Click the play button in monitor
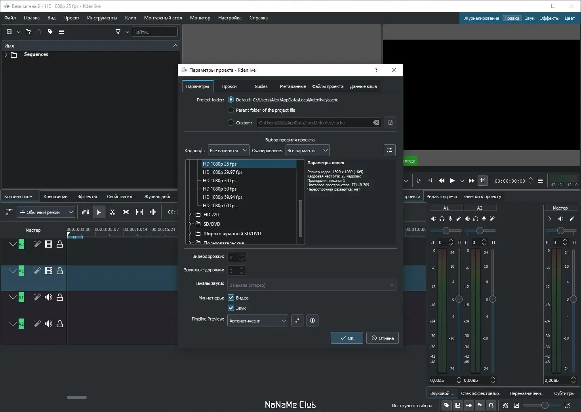Viewport: 581px width, 412px height. point(452,181)
